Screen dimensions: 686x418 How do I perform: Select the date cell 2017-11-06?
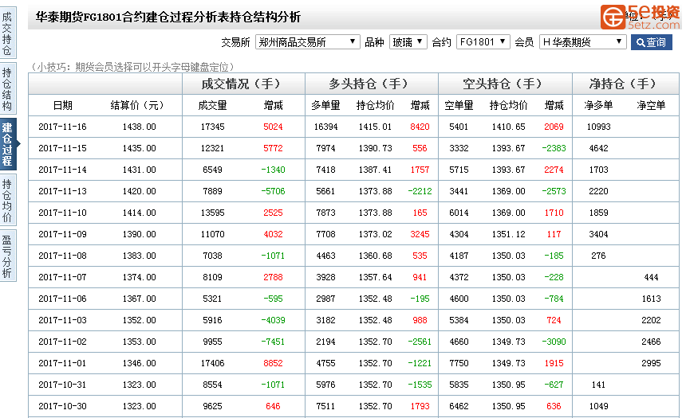pyautogui.click(x=62, y=299)
